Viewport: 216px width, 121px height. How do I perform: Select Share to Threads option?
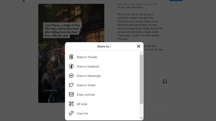point(102,57)
